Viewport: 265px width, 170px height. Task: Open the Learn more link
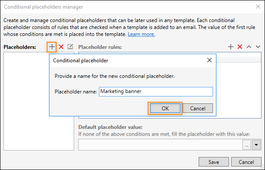(x=141, y=34)
